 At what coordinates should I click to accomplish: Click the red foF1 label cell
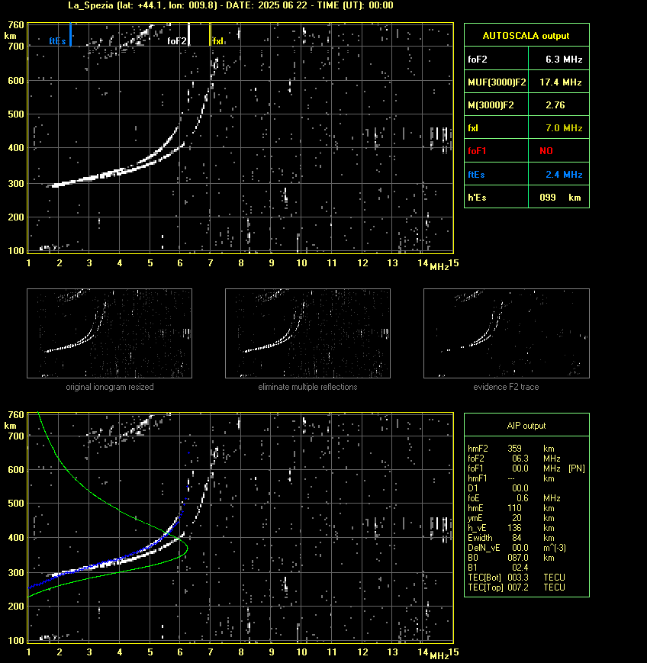(497, 151)
